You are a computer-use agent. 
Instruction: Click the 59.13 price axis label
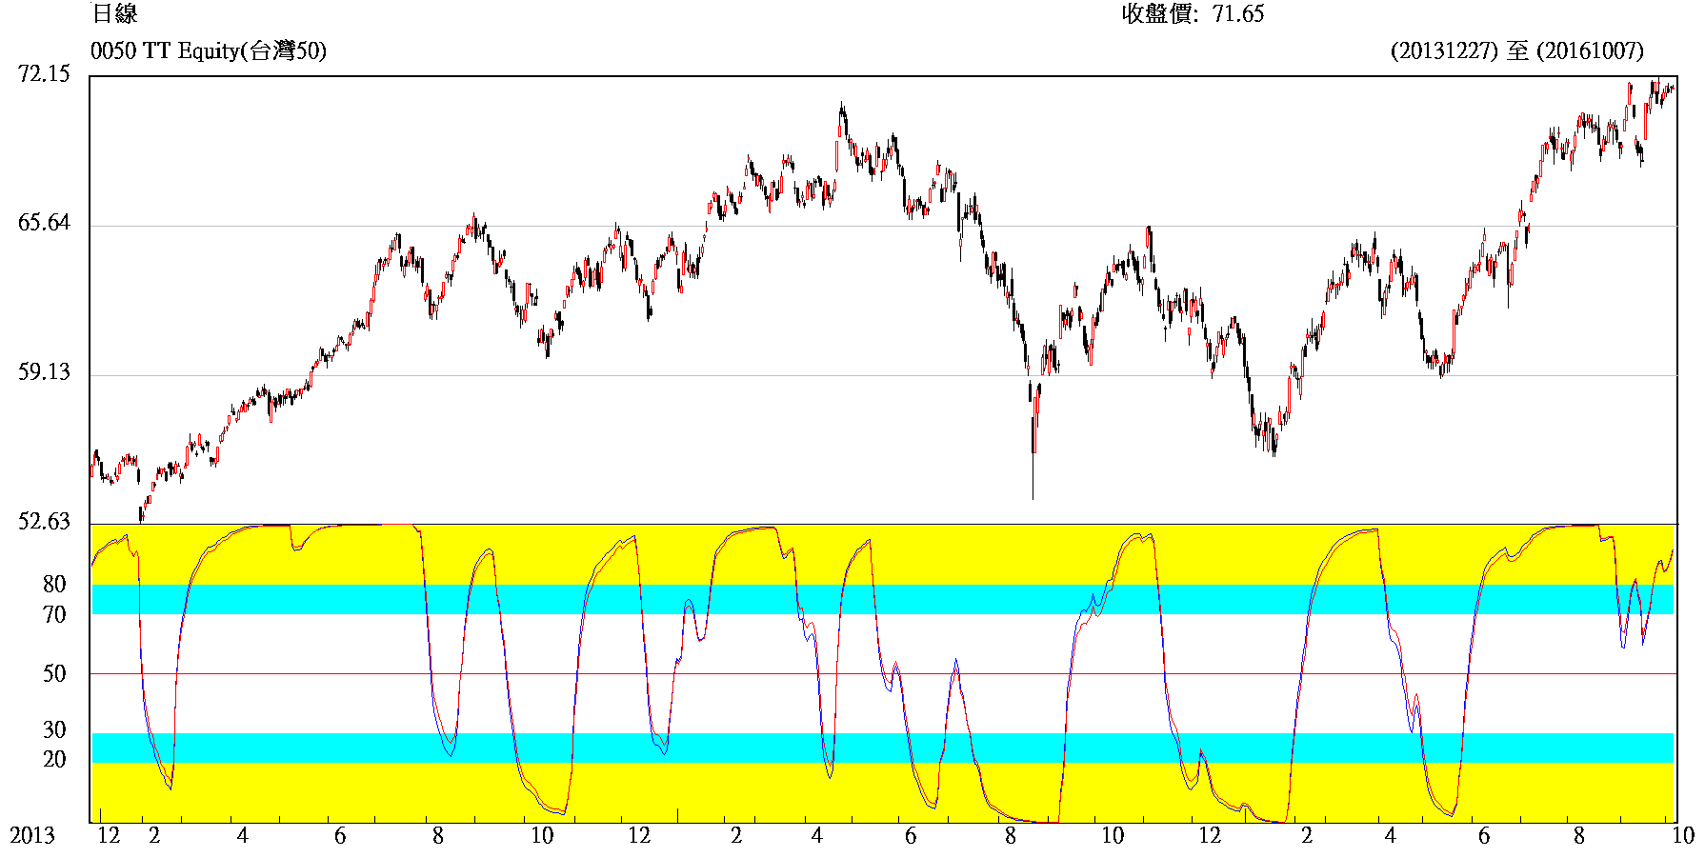click(x=44, y=372)
